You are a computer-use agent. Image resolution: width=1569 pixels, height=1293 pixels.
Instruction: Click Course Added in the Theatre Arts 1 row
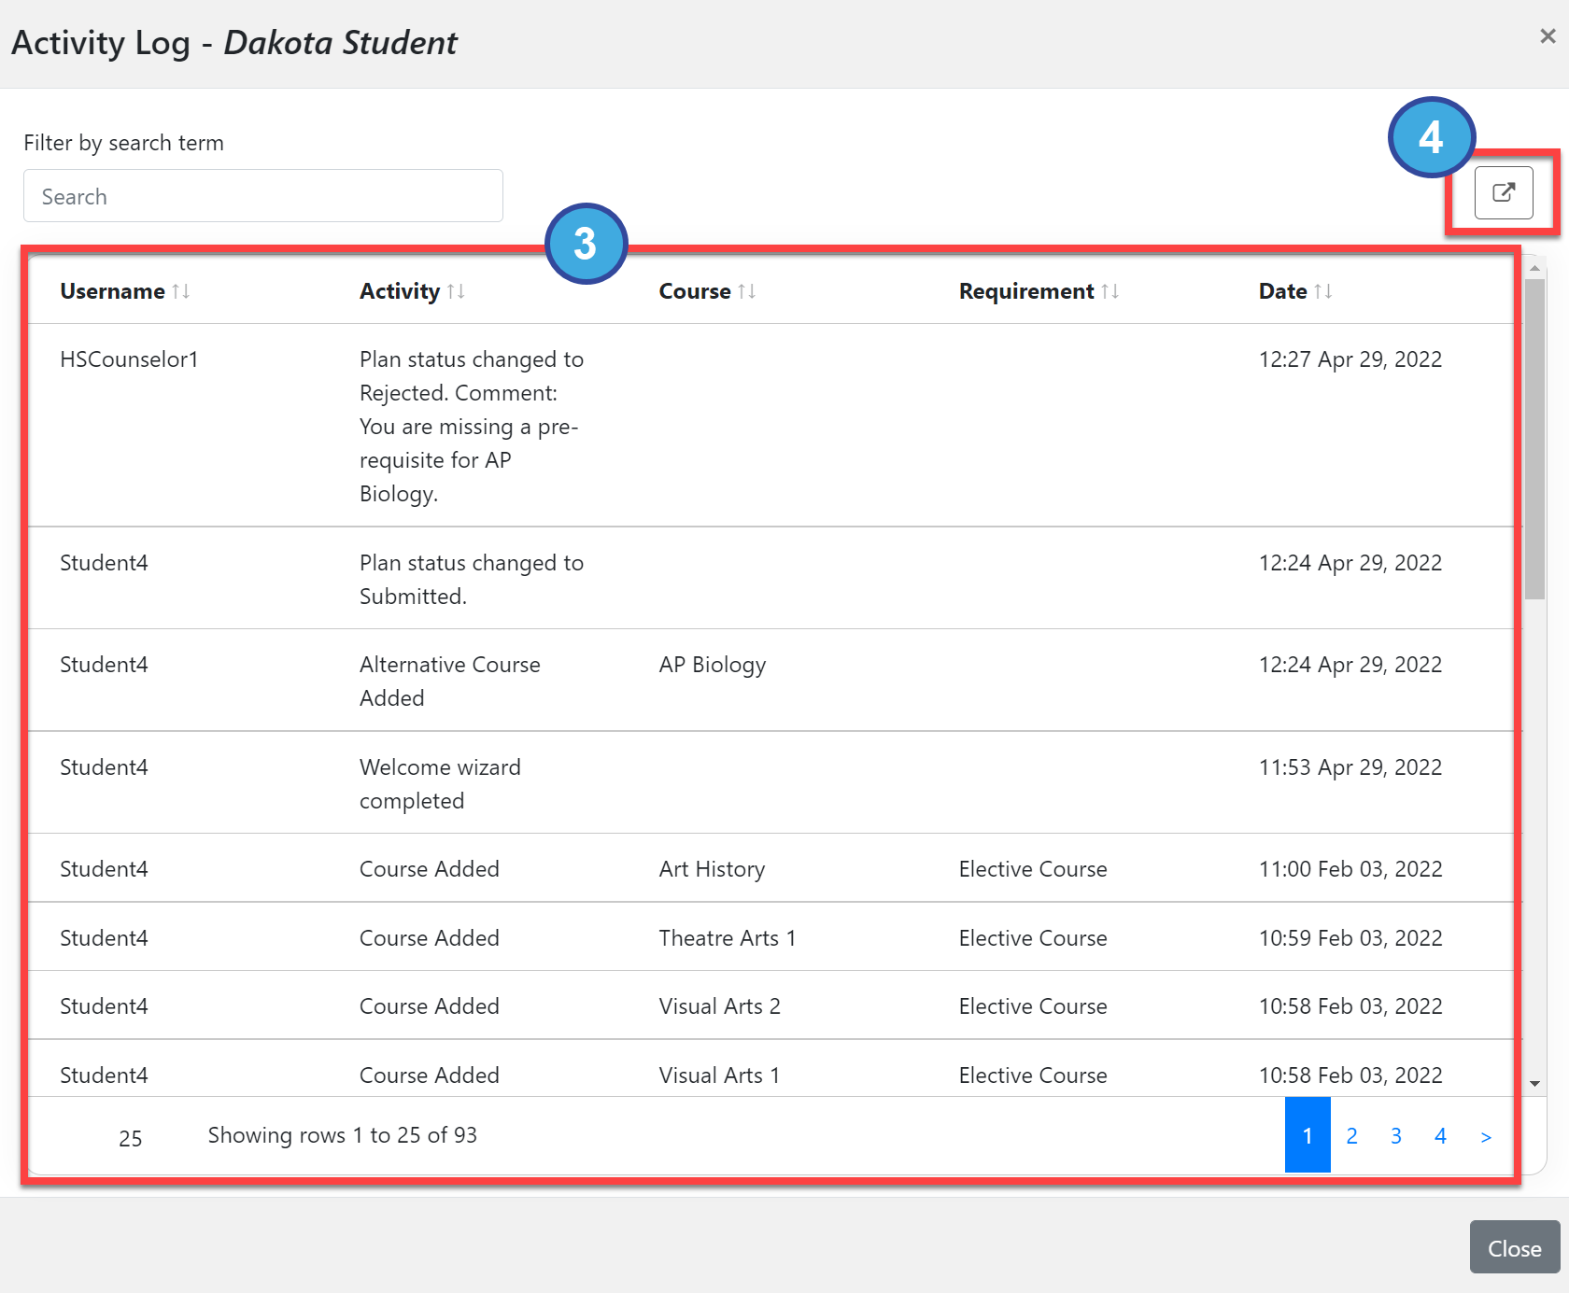pyautogui.click(x=430, y=938)
